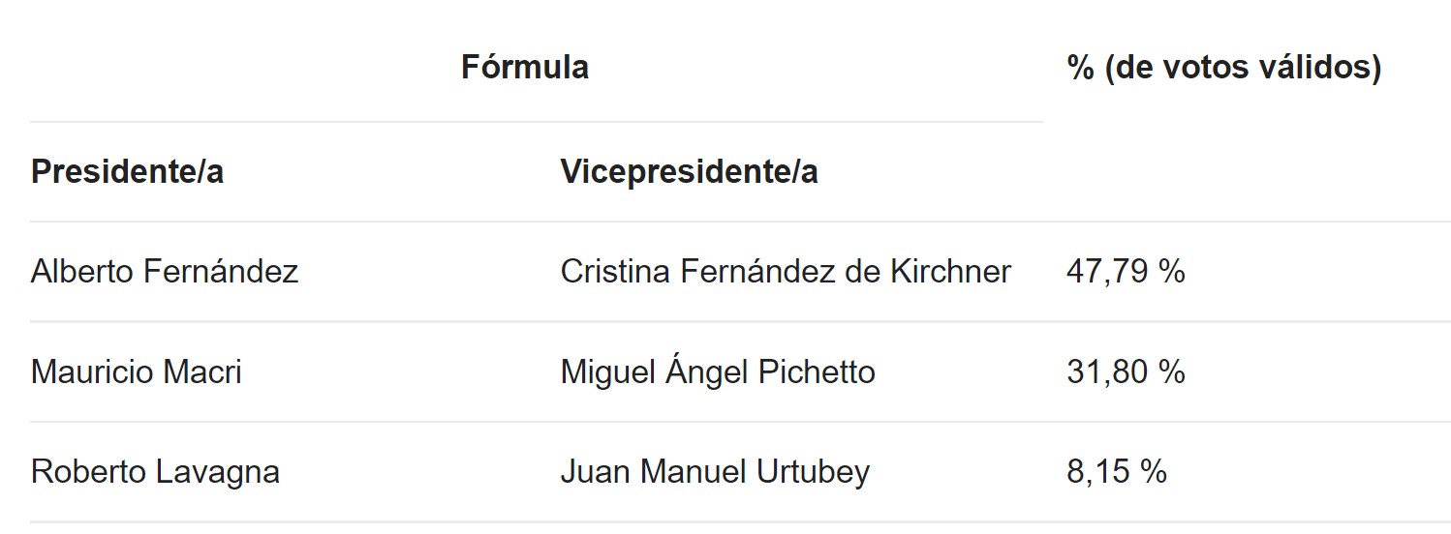Click the Juan Manuel Urtubey cell

coord(715,472)
